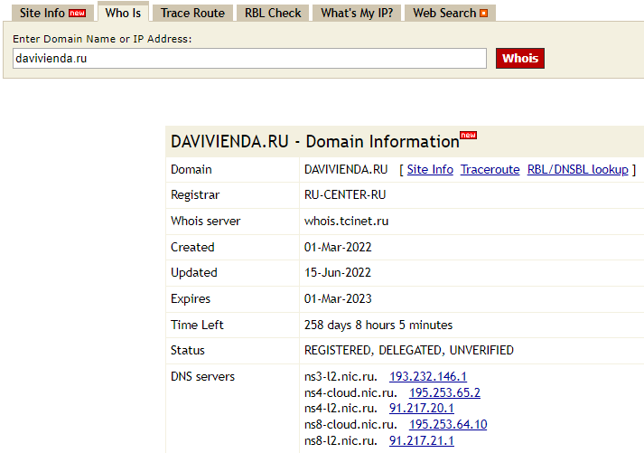Select DNS server name ns4-l2.nic.ru.

(x=341, y=408)
